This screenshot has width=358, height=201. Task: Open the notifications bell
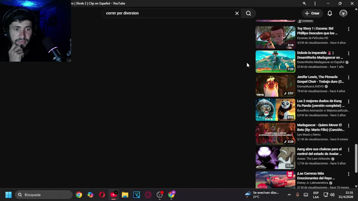[x=330, y=13]
